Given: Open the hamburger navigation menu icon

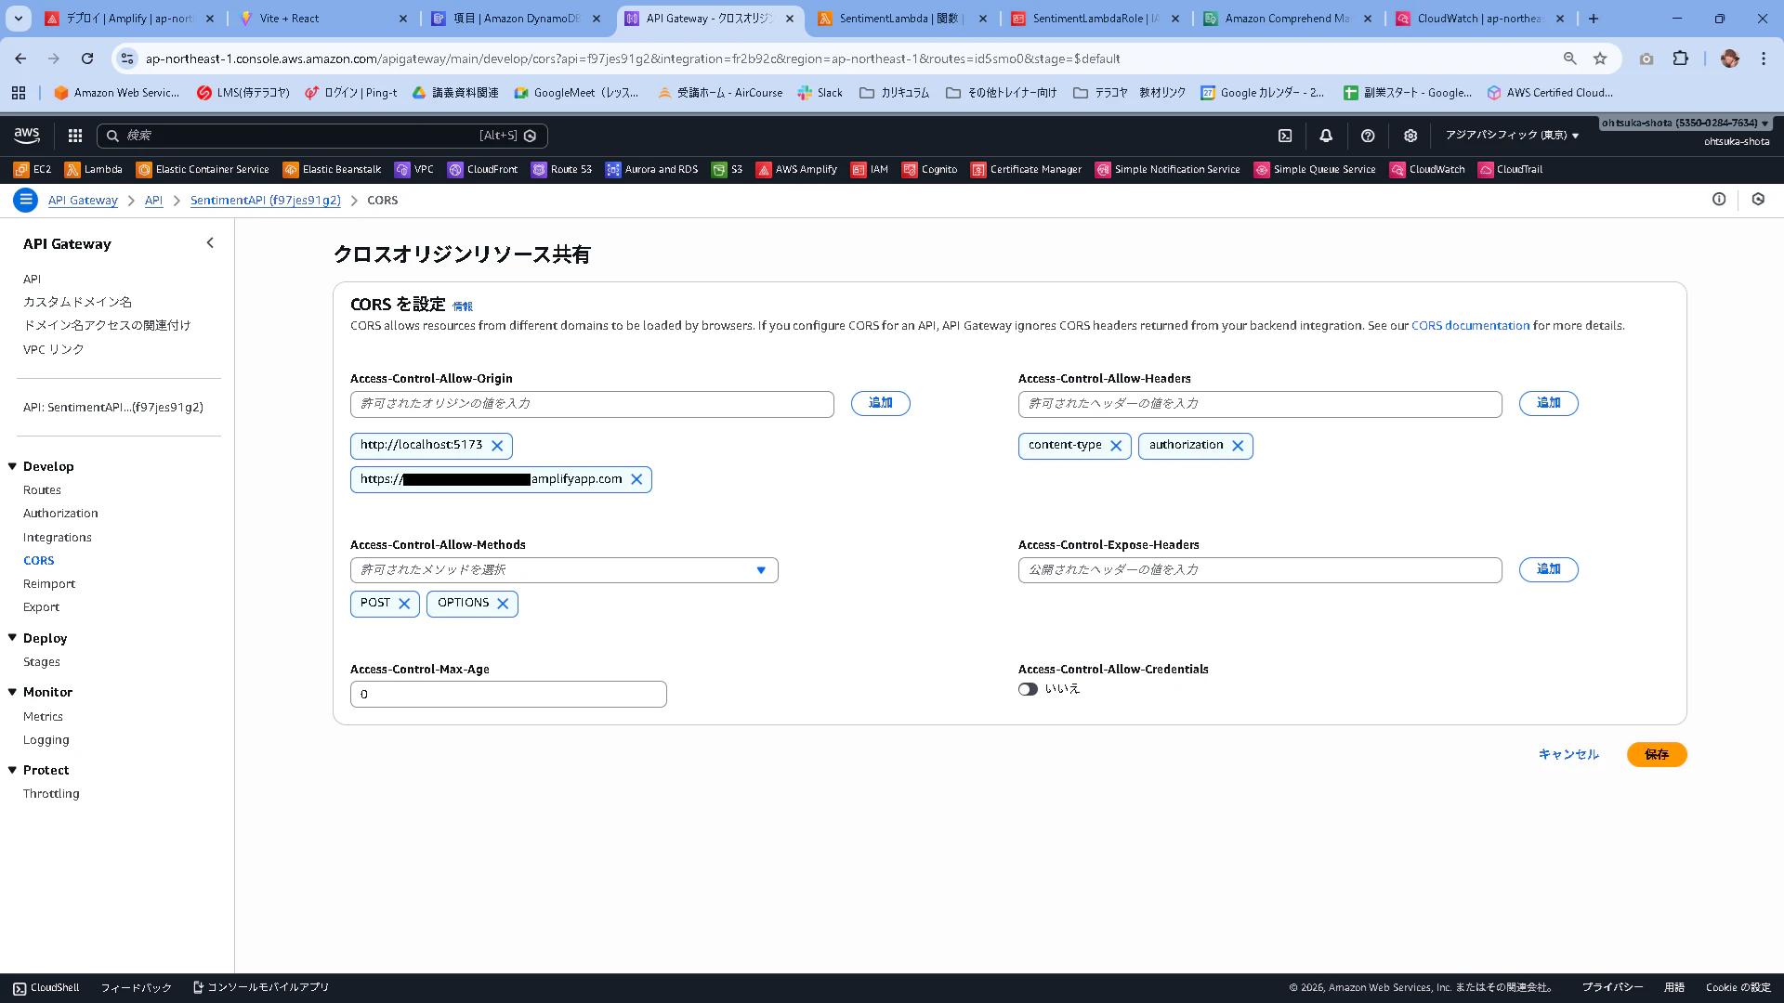Looking at the screenshot, I should (x=26, y=200).
